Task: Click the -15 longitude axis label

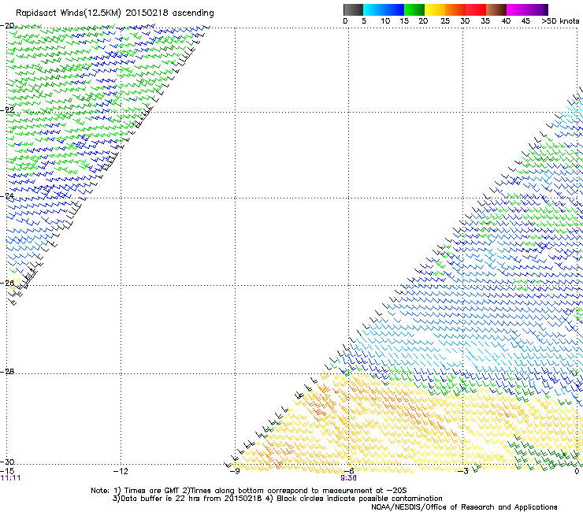Action: point(7,471)
